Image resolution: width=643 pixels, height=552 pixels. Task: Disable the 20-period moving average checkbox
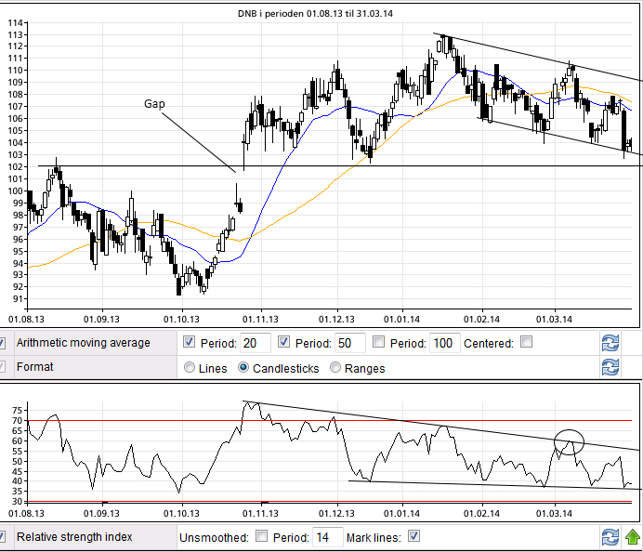pos(190,342)
